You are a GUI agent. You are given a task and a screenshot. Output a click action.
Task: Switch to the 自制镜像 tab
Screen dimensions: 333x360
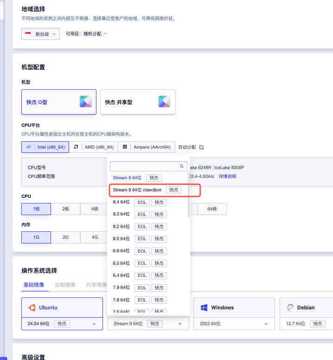(x=65, y=285)
